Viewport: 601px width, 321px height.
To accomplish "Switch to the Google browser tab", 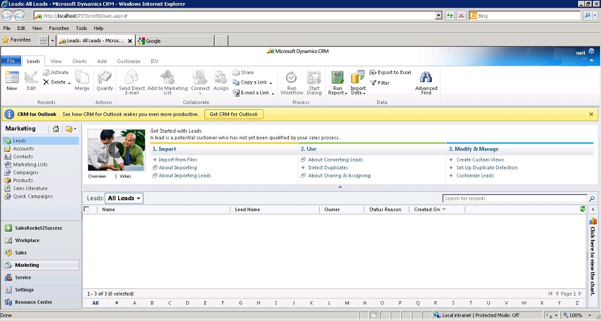I will click(x=174, y=41).
